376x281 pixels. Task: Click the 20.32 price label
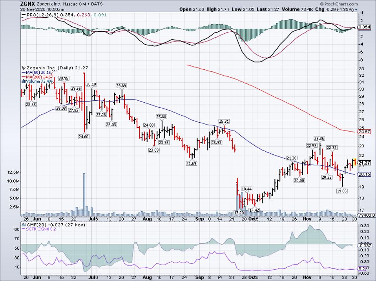(x=327, y=177)
